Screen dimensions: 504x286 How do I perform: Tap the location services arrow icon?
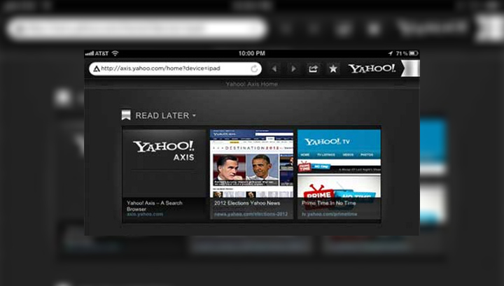coord(390,53)
